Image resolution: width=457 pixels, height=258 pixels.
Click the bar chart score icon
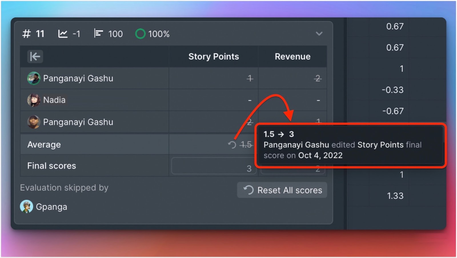(98, 34)
